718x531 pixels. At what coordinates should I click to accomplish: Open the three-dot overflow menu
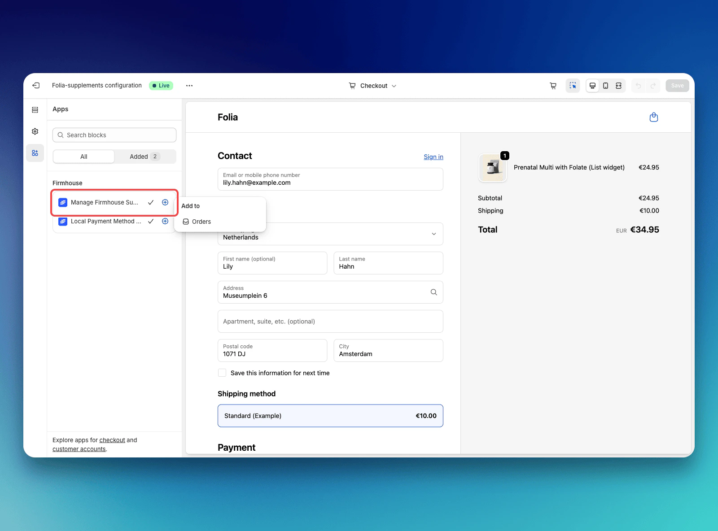pyautogui.click(x=189, y=86)
